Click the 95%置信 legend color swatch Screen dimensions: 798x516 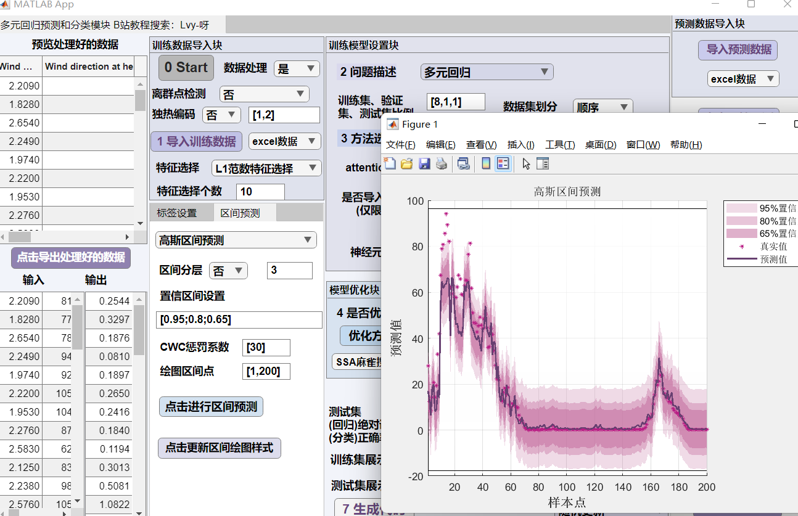(741, 208)
